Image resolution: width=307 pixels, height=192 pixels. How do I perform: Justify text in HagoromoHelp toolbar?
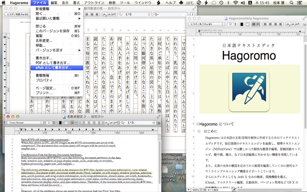coord(281,24)
